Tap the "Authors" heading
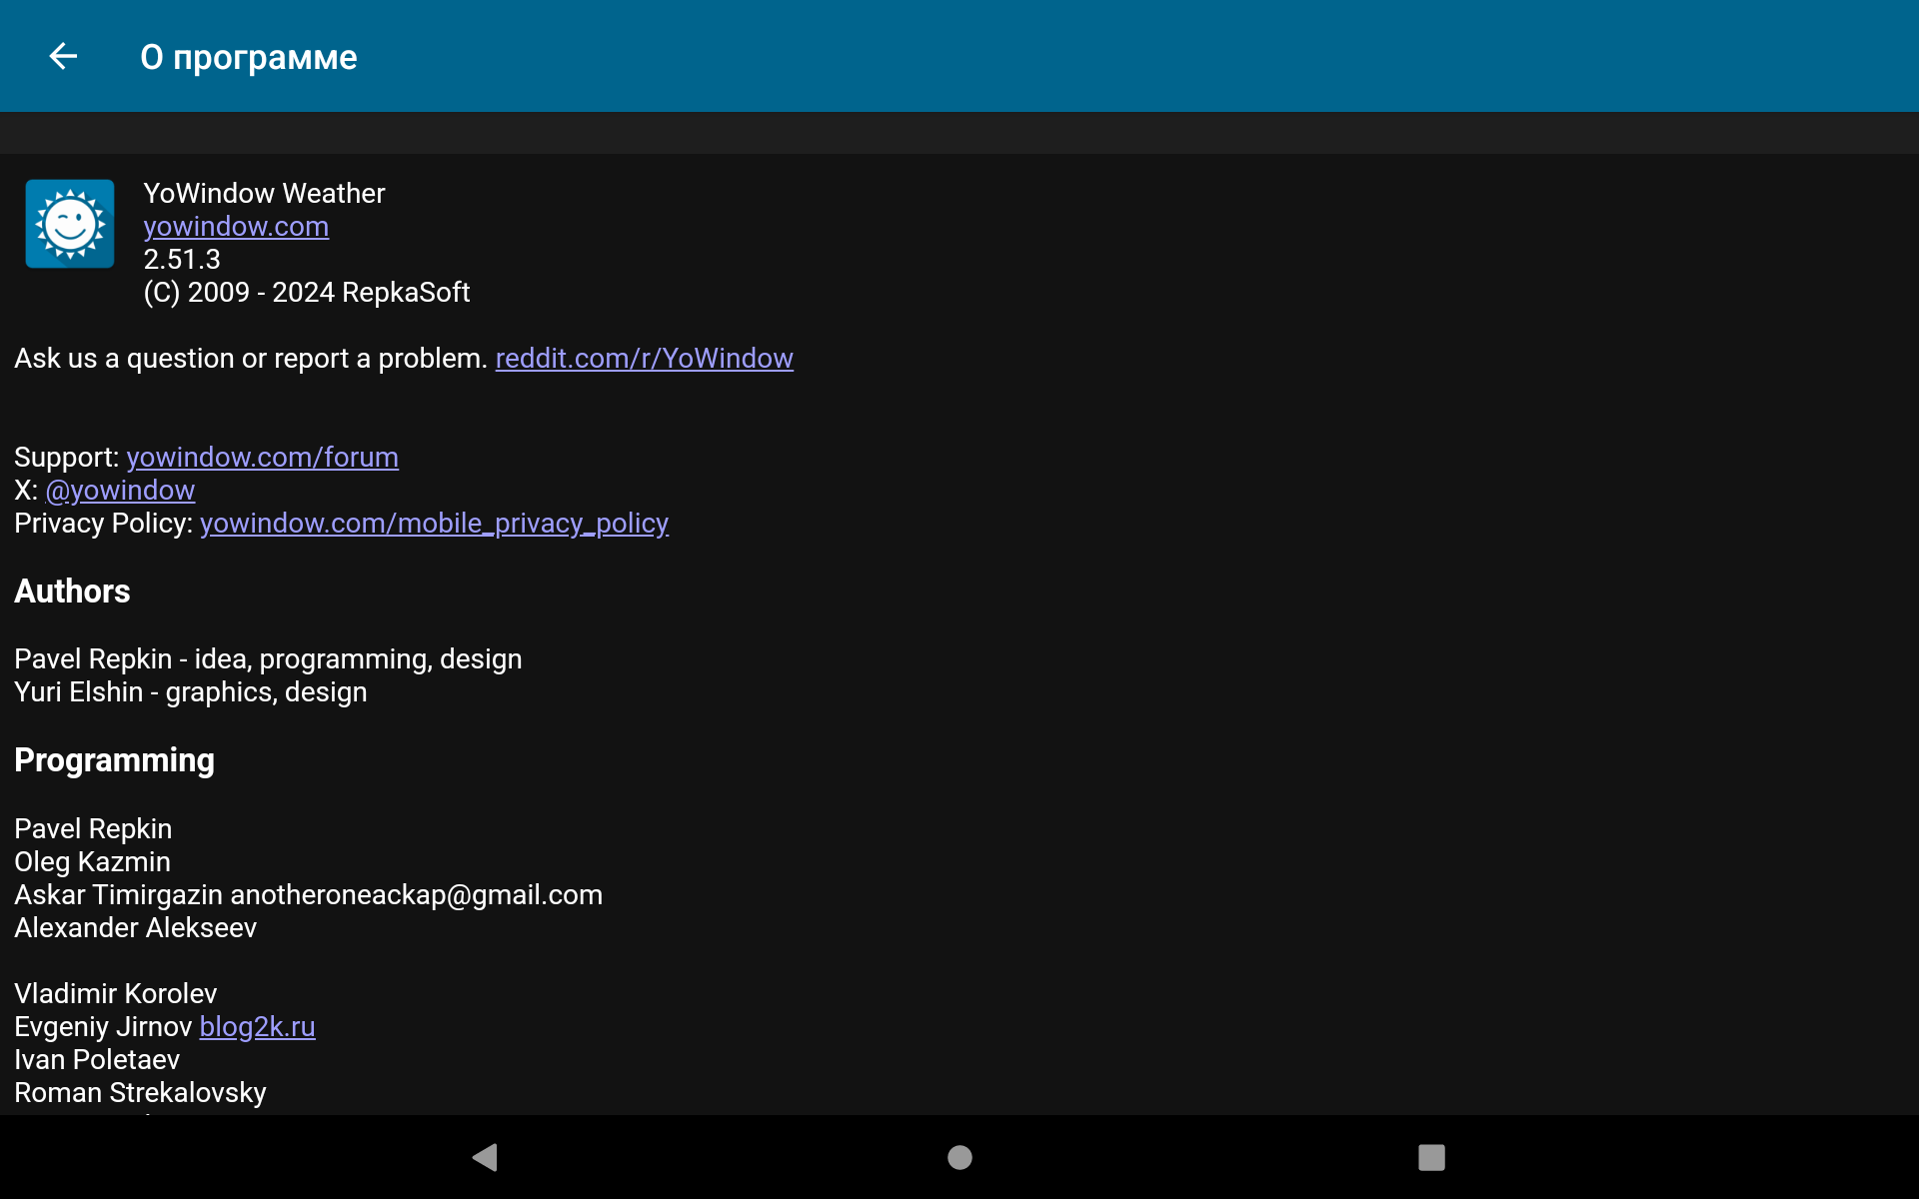Image resolution: width=1919 pixels, height=1199 pixels. click(x=72, y=592)
